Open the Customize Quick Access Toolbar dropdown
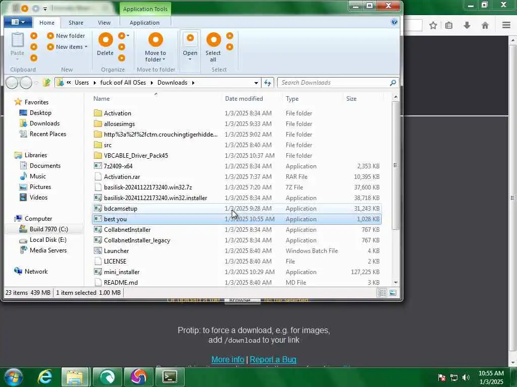 tap(45, 9)
